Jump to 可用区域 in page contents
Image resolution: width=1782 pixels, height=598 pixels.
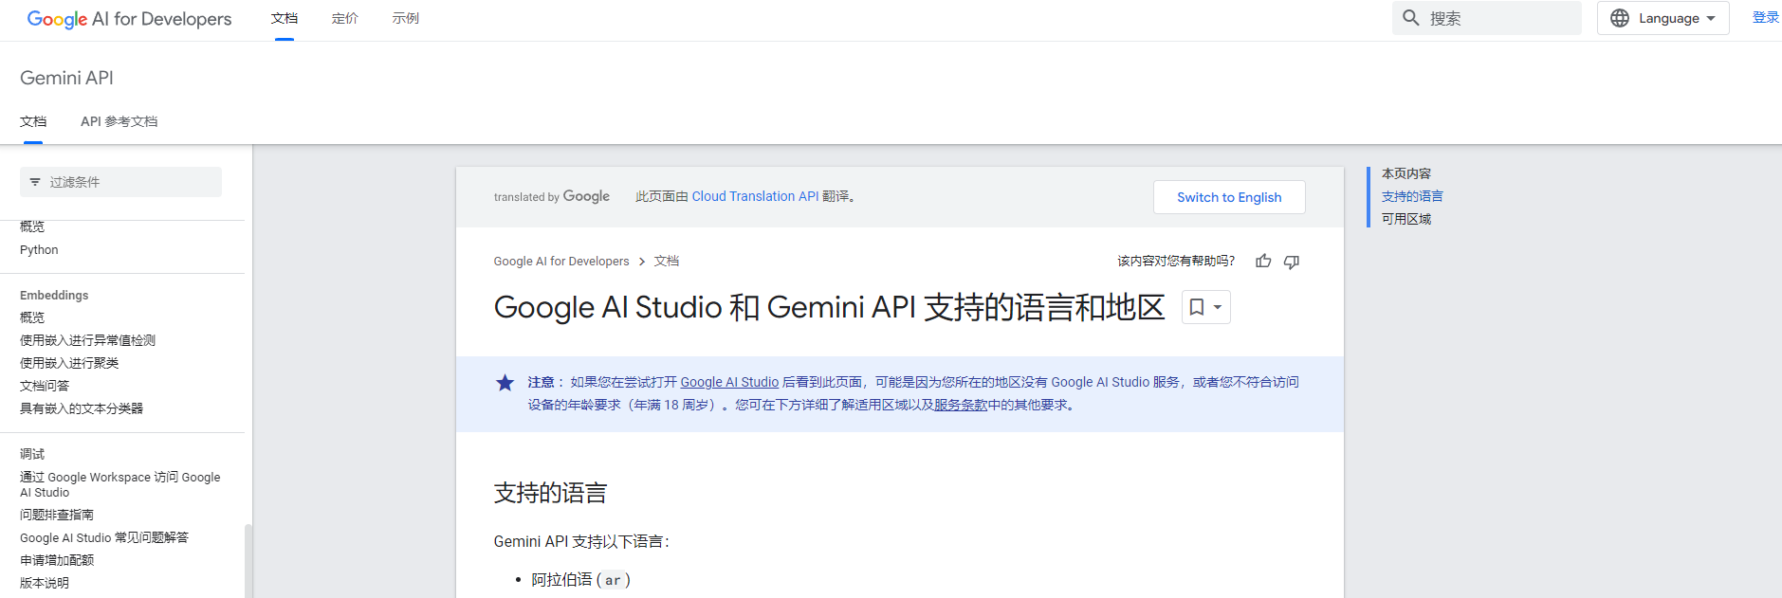(x=1406, y=219)
